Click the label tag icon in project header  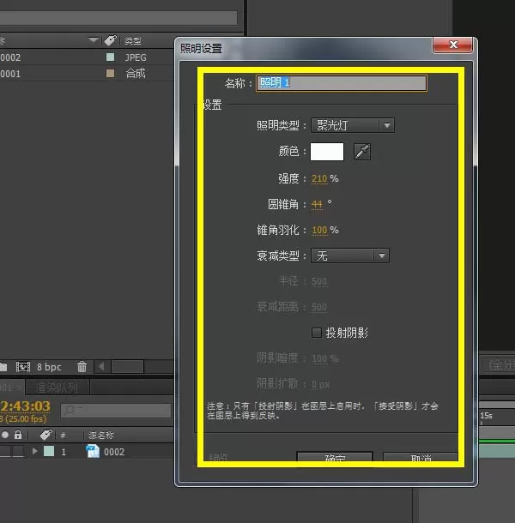110,40
